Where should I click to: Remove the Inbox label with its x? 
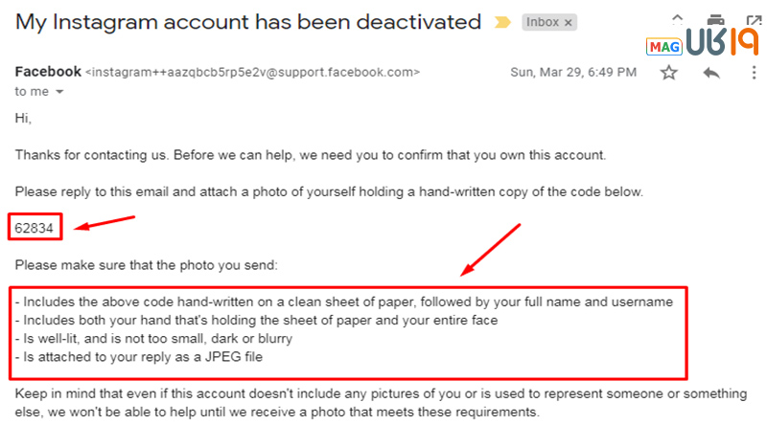tap(569, 22)
